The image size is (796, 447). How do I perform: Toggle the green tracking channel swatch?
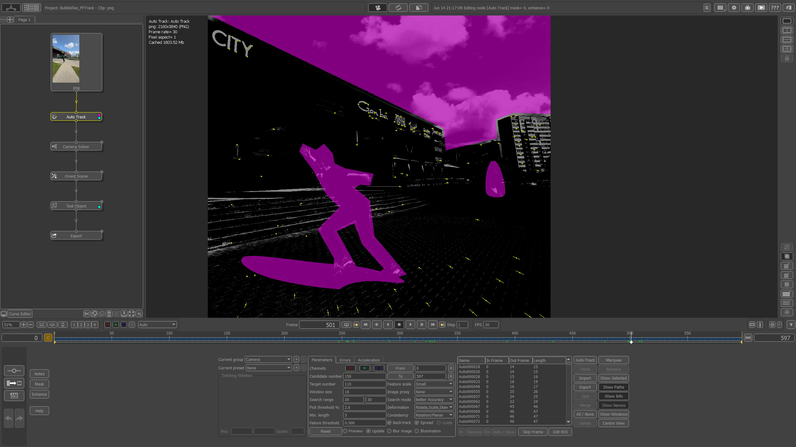pos(364,368)
